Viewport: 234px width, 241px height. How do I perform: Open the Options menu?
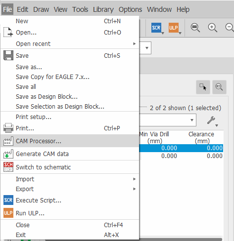(130, 9)
